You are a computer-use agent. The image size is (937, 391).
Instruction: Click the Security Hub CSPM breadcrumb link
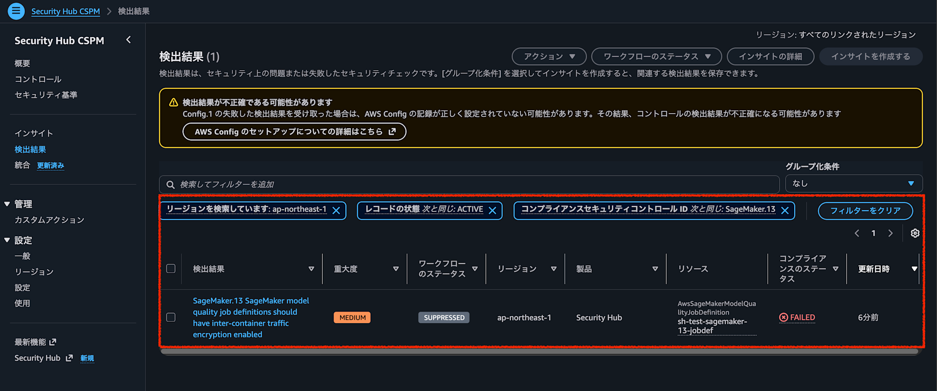coord(66,11)
